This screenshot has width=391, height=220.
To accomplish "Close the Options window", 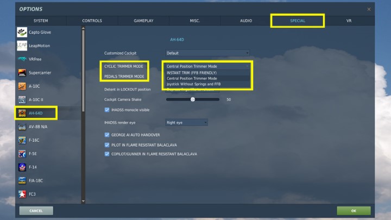I will pos(369,9).
